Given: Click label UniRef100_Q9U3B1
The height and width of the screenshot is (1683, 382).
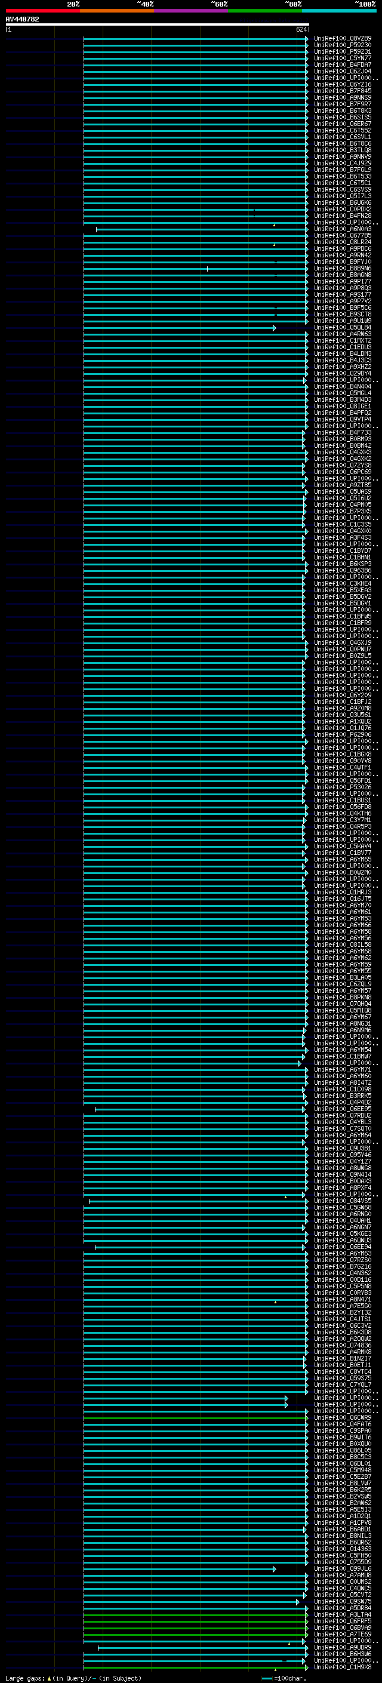Looking at the screenshot, I should click(x=343, y=1148).
